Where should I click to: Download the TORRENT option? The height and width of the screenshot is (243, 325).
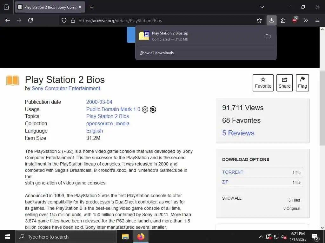pos(233,172)
